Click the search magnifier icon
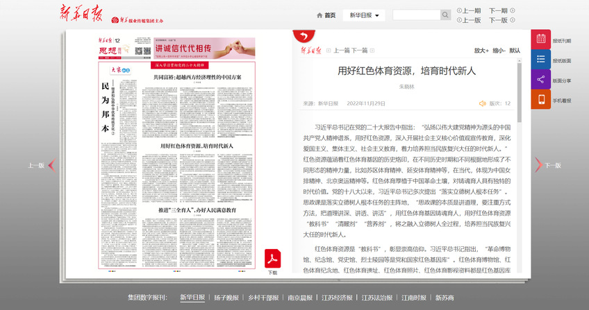The width and height of the screenshot is (589, 310). pos(446,15)
